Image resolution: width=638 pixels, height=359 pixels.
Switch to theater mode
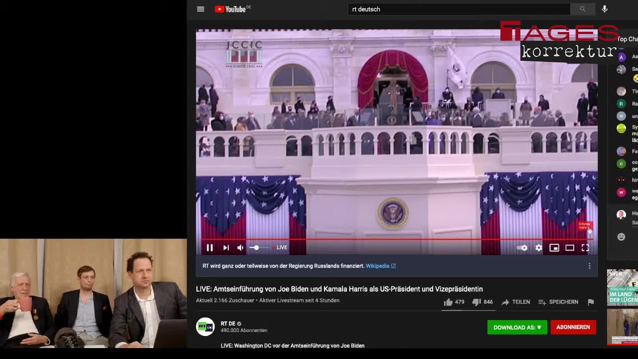570,248
